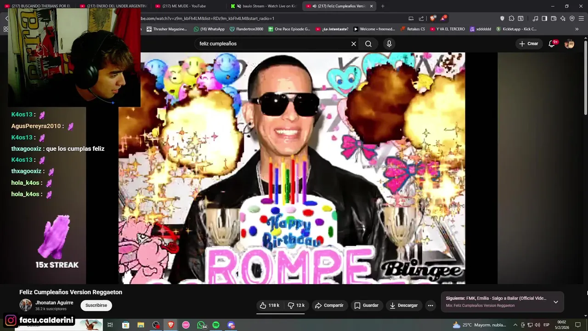The image size is (588, 331).
Task: Click the Compartir share button
Action: (x=329, y=305)
